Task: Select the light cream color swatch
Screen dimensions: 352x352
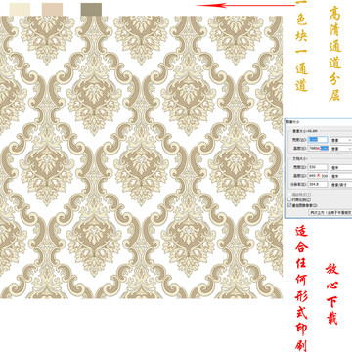Action: pyautogui.click(x=20, y=9)
